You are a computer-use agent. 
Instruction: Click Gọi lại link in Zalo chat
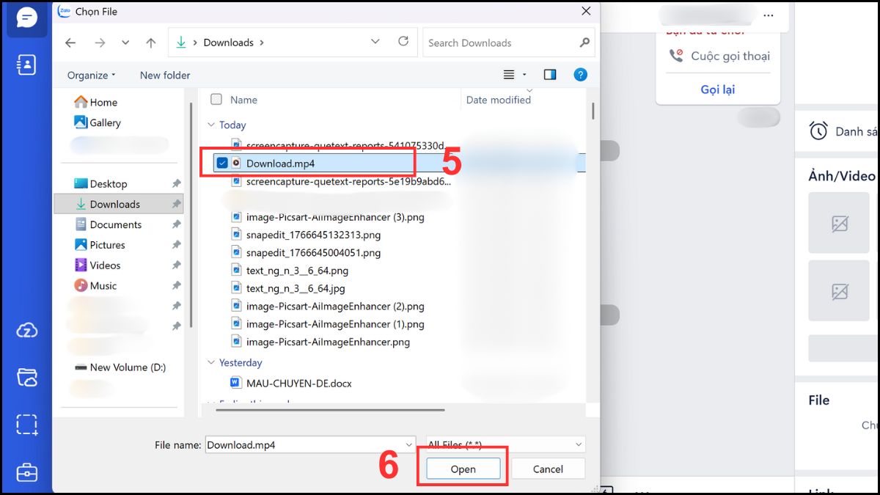click(717, 89)
